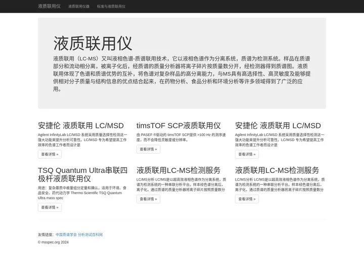Click the TSQ Quantum Ultra串联四极杆 heading
The image size is (364, 273).
[x=83, y=174]
